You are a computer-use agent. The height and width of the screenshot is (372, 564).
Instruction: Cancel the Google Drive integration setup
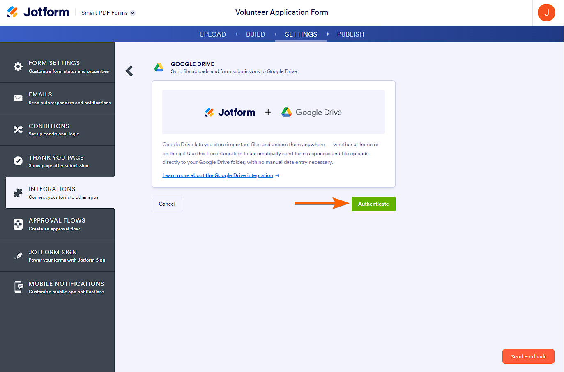[x=167, y=204]
